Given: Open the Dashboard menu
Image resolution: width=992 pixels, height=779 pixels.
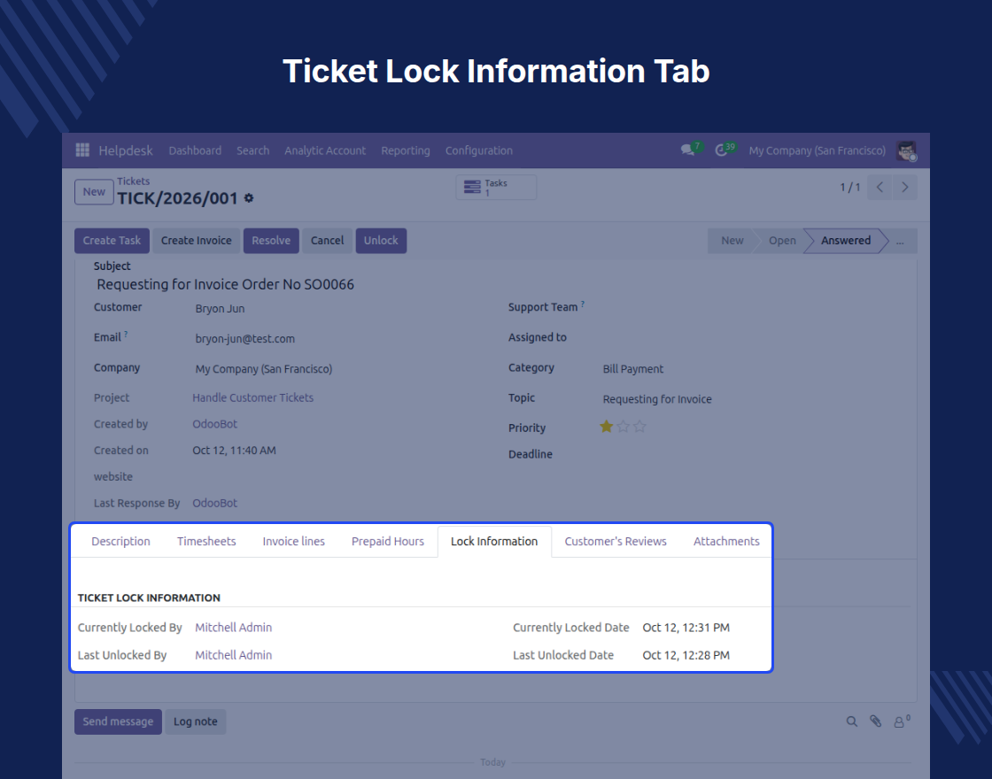Looking at the screenshot, I should pyautogui.click(x=195, y=150).
